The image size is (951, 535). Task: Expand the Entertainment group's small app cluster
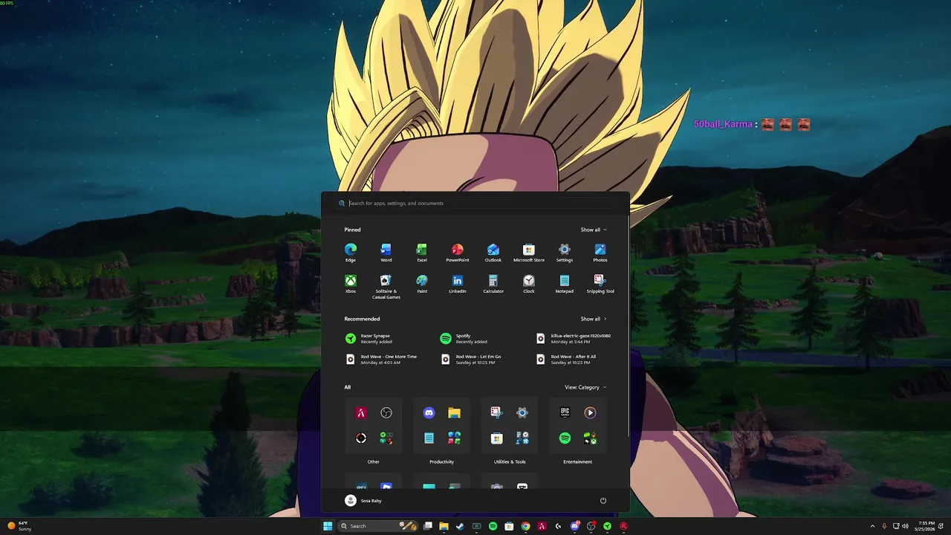point(590,438)
